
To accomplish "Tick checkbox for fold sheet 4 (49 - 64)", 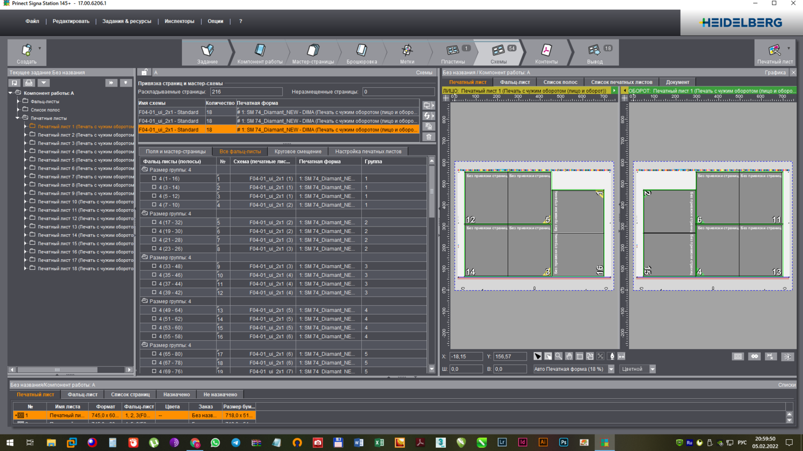I will click(x=154, y=310).
